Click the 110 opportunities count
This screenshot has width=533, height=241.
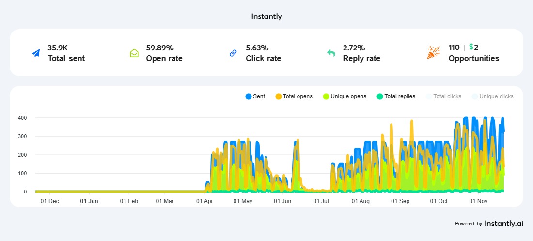pyautogui.click(x=454, y=48)
